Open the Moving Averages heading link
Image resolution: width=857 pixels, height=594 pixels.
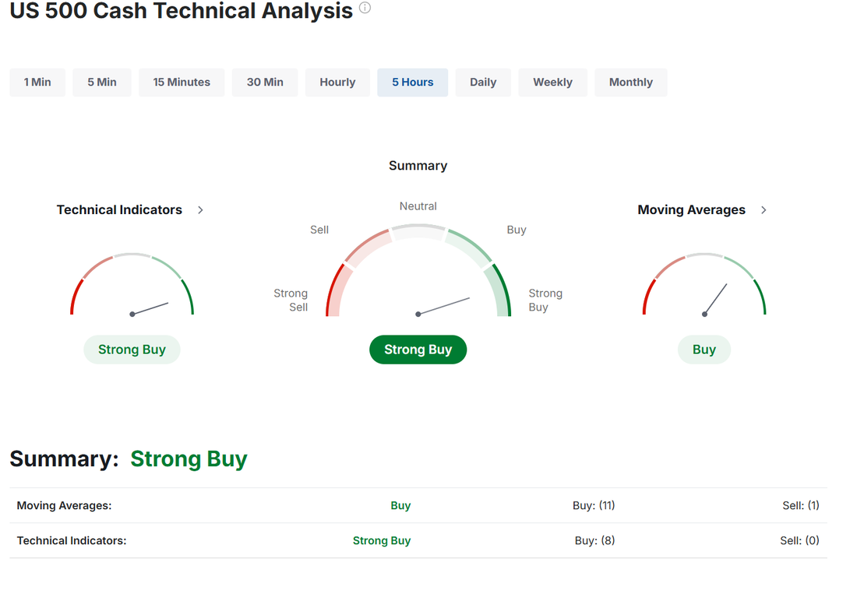691,210
